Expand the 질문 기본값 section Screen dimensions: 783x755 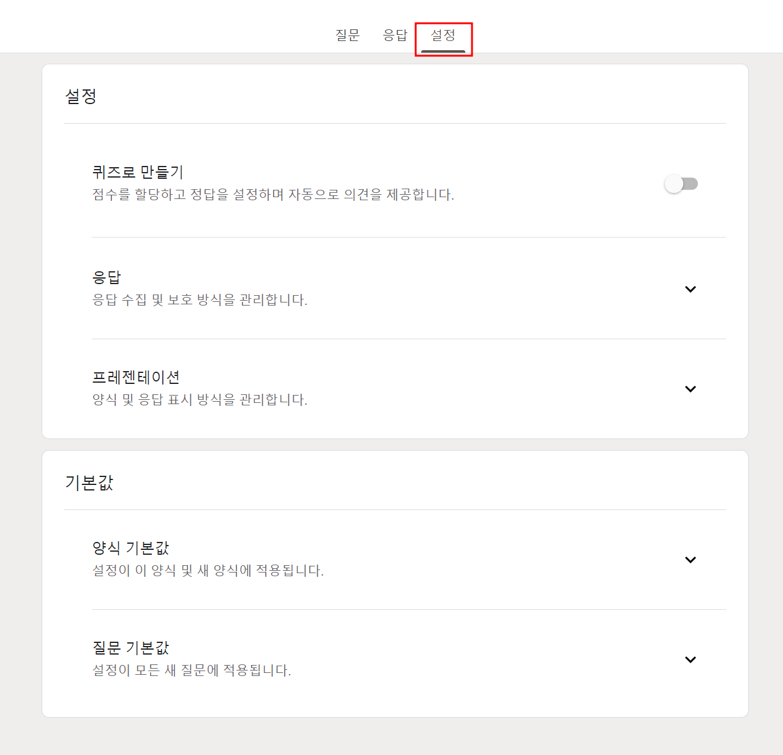coord(691,659)
